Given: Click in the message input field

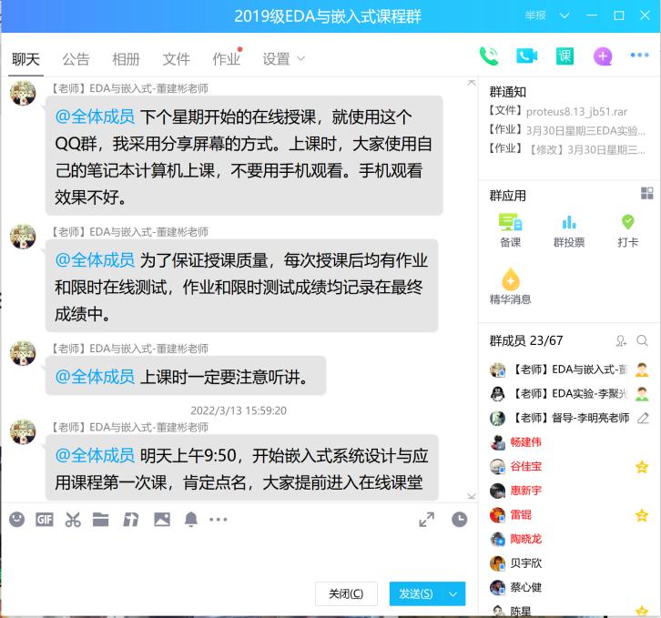Looking at the screenshot, I should coord(237,553).
